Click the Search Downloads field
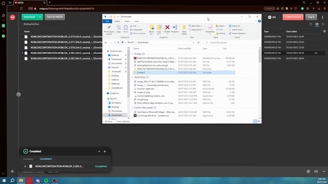328x184 pixels. 231,42
